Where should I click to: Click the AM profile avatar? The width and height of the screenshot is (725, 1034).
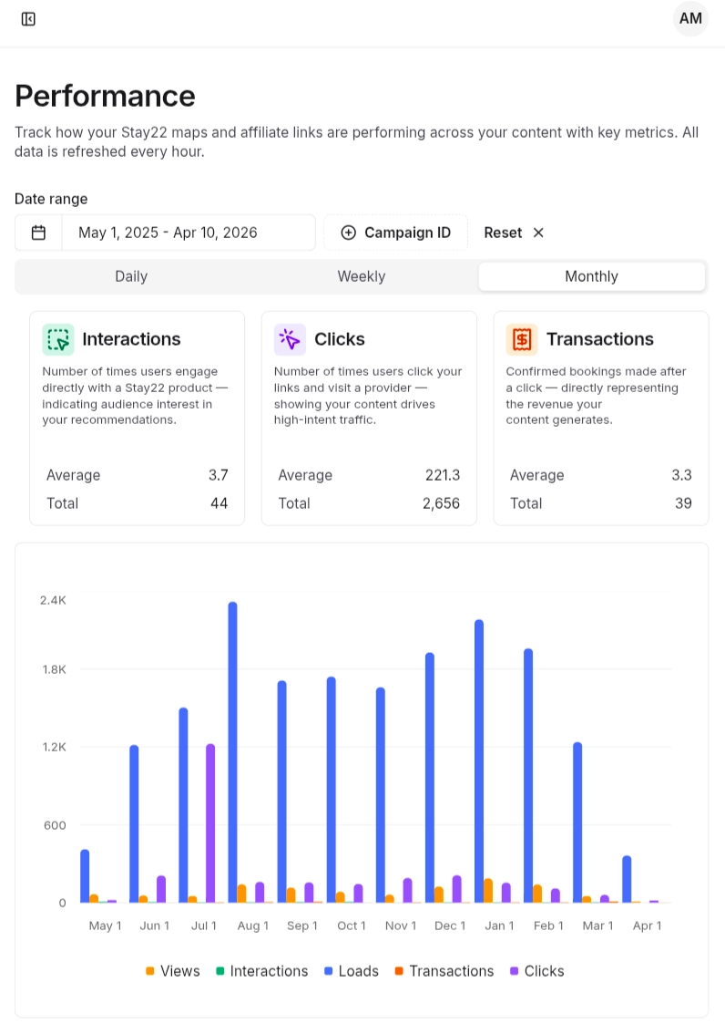click(690, 18)
